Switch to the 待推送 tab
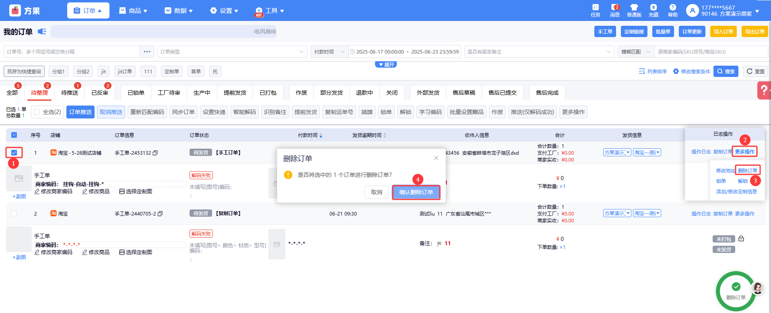 click(70, 93)
